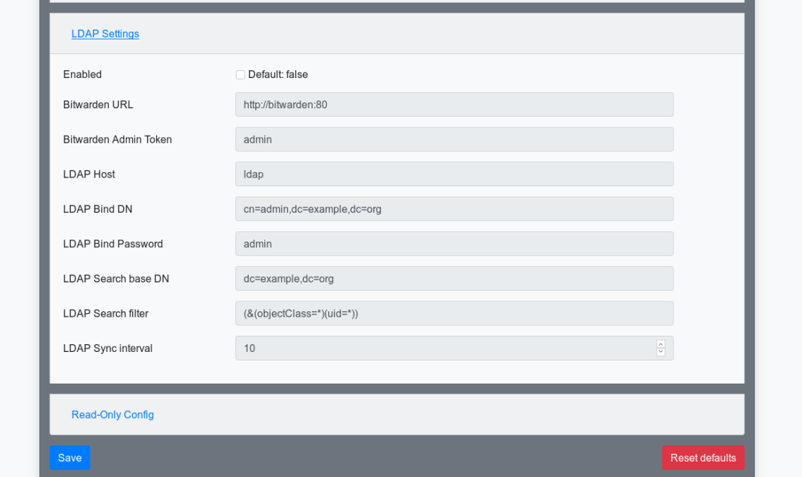The width and height of the screenshot is (802, 477).
Task: Focus the Bitwarden Admin Token field
Action: point(454,139)
